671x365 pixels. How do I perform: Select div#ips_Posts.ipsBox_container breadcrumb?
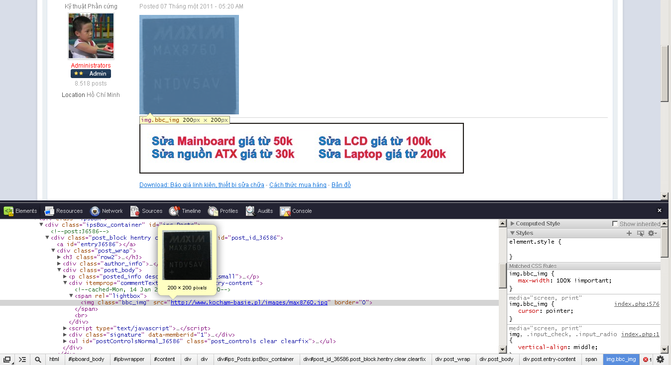point(255,359)
